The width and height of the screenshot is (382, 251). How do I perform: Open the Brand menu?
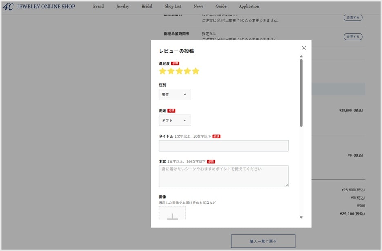click(98, 7)
